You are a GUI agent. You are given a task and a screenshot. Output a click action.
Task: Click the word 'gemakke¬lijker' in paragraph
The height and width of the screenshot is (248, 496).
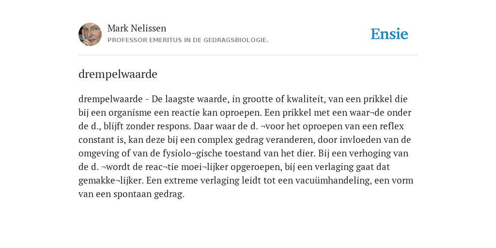point(111,181)
